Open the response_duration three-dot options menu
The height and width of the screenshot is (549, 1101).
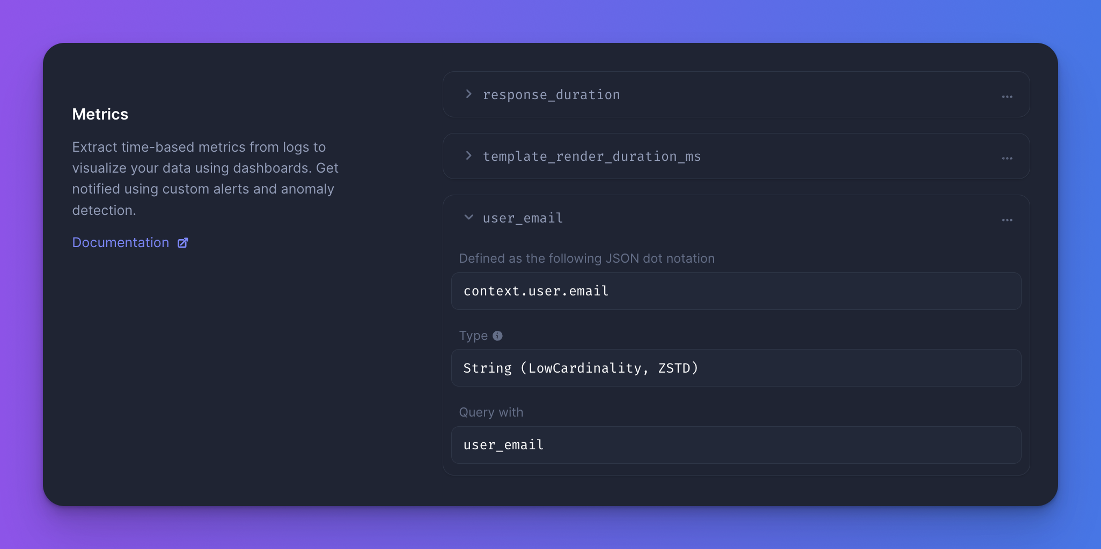pos(1007,97)
